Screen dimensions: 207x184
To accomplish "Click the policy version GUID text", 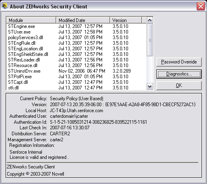I will click(150, 105).
